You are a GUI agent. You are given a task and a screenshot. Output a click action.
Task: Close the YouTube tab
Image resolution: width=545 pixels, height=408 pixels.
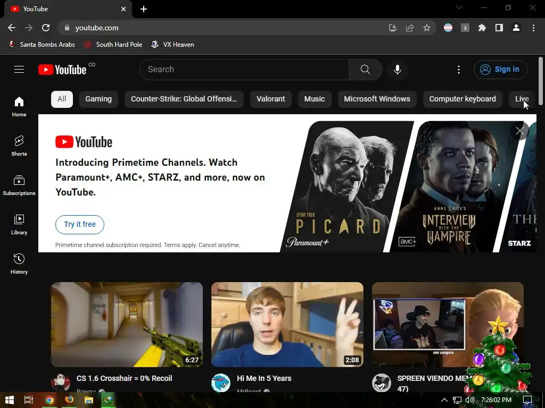tap(123, 9)
